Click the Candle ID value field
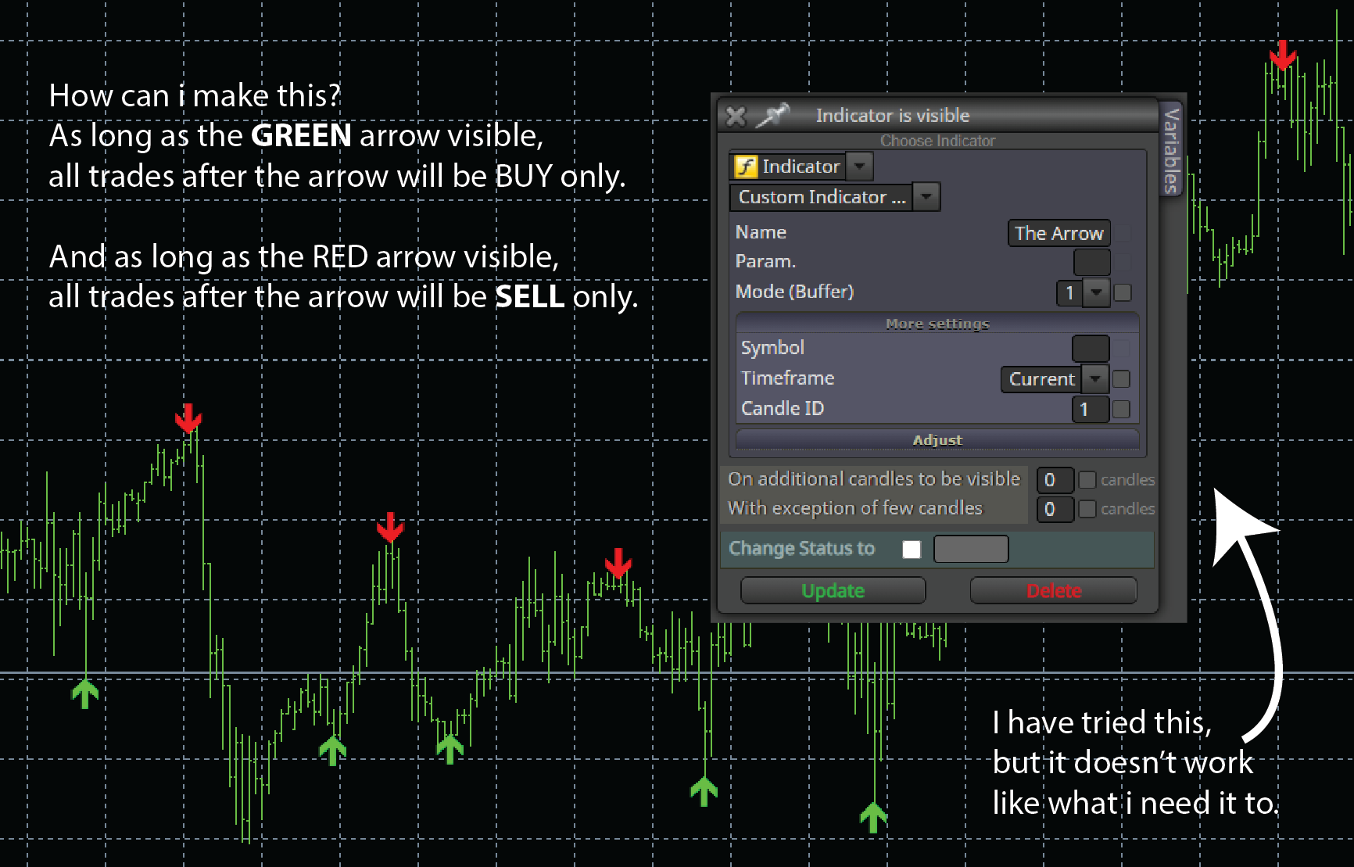The image size is (1354, 867). coord(1091,409)
